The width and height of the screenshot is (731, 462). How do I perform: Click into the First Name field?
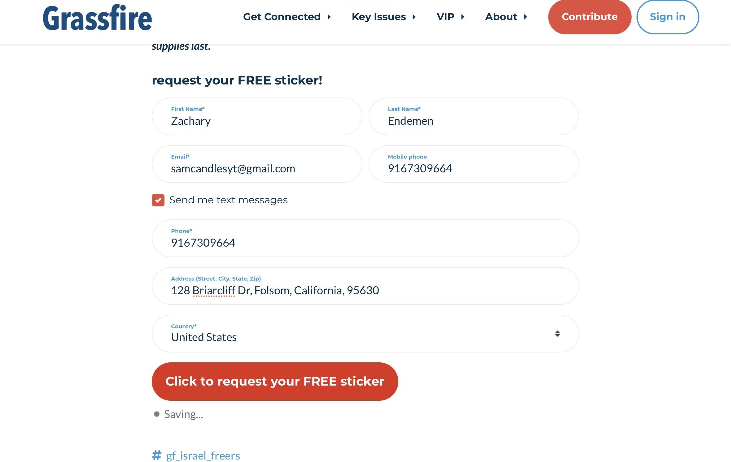(x=257, y=116)
